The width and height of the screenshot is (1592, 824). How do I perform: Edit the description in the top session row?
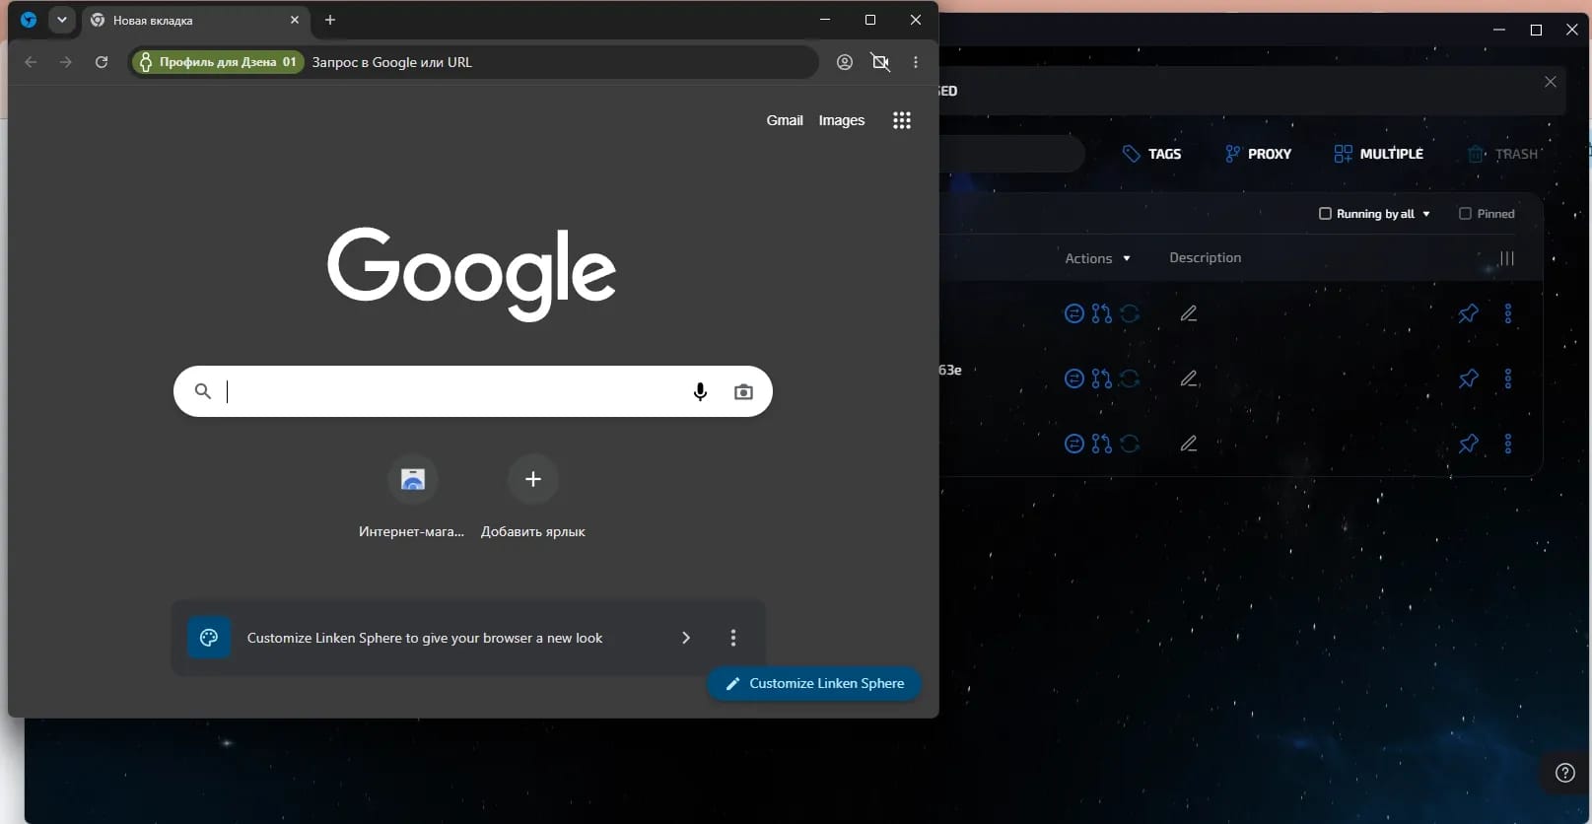1189,313
